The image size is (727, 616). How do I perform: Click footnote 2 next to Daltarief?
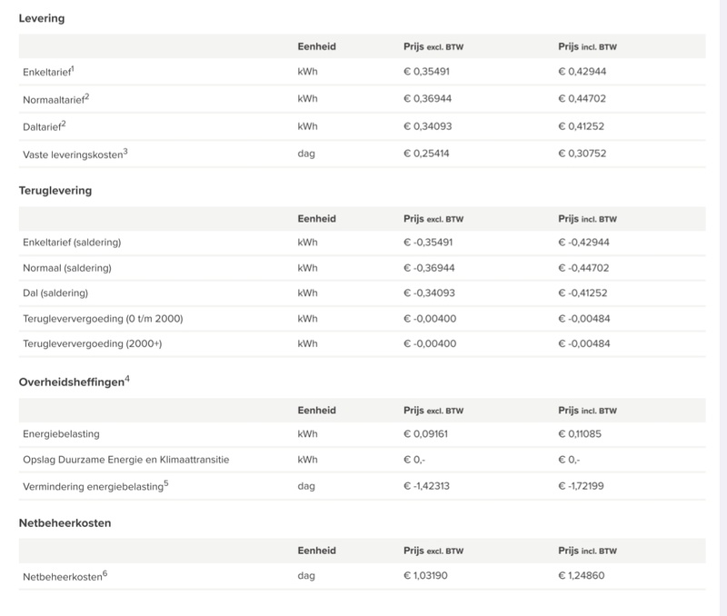pos(64,123)
